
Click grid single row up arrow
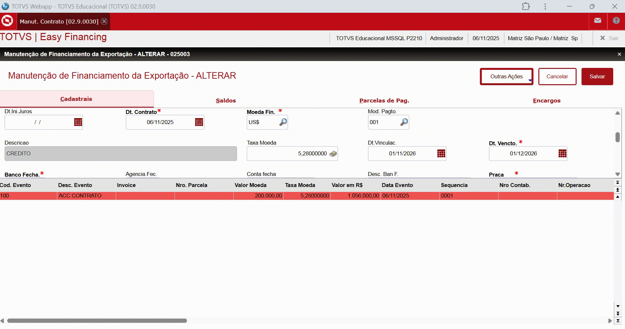[618, 196]
